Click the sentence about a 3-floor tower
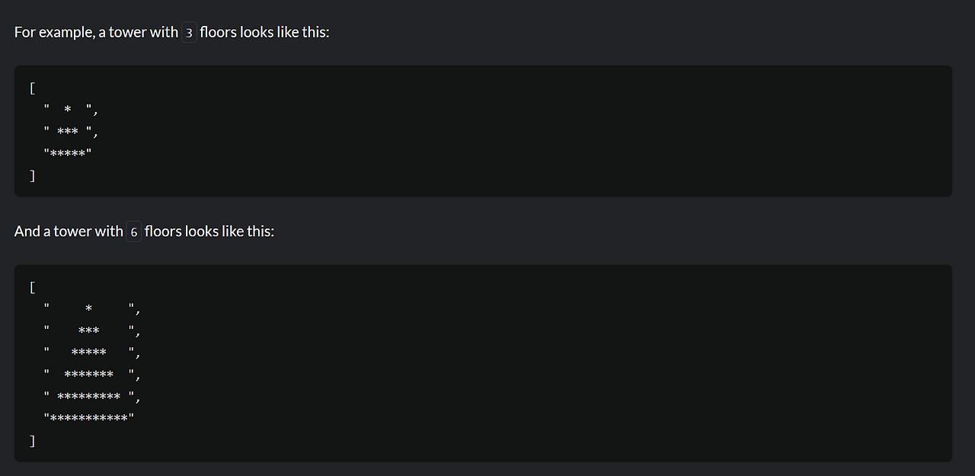The width and height of the screenshot is (975, 476). pos(171,33)
